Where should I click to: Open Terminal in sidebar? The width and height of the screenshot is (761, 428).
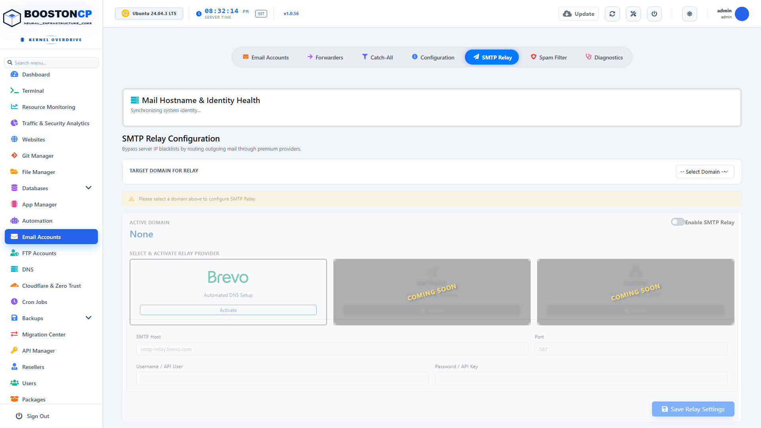(x=52, y=91)
